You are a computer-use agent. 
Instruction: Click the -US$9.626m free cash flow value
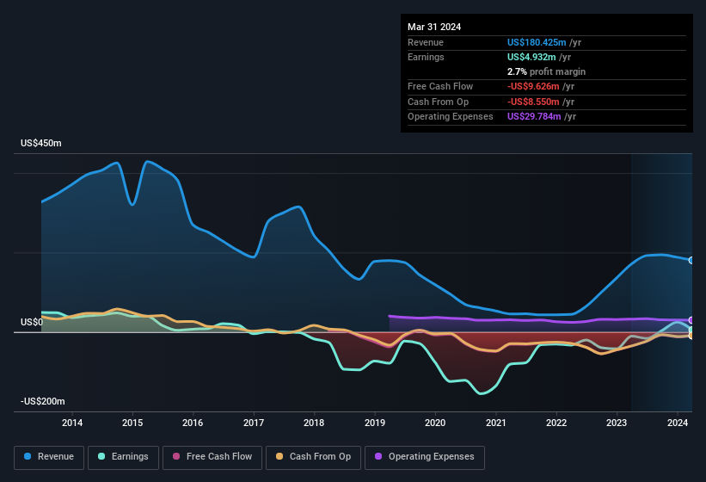(533, 86)
